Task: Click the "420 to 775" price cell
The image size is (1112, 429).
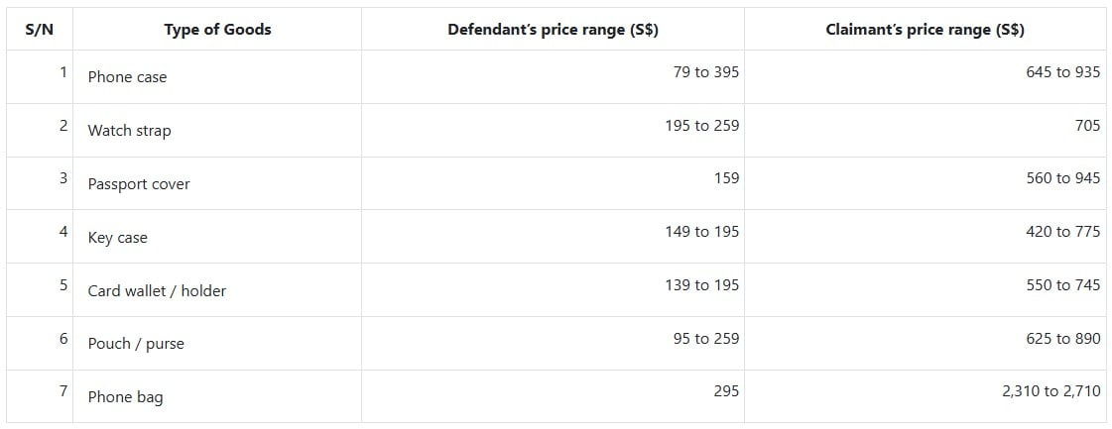Action: pyautogui.click(x=1063, y=232)
